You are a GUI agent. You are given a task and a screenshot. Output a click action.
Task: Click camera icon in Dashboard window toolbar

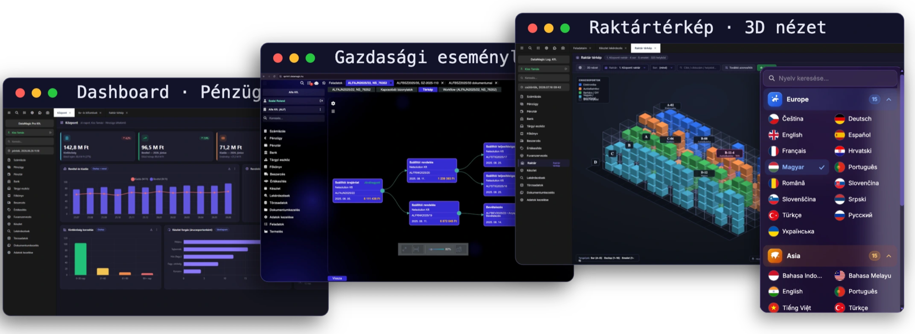pyautogui.click(x=48, y=113)
